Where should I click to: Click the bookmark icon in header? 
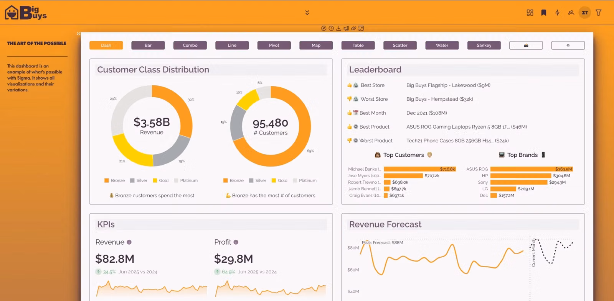point(544,13)
